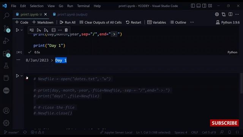Viewport: 243px width, 137px height.
Task: Expand run options chevron for dates.txt cell
Action: point(22,76)
